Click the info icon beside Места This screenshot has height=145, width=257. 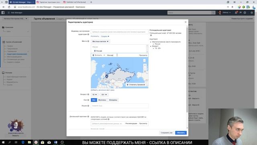point(88,41)
